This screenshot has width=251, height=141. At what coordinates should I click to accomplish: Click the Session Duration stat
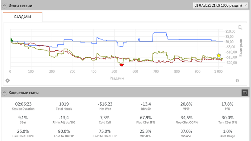pyautogui.click(x=23, y=106)
